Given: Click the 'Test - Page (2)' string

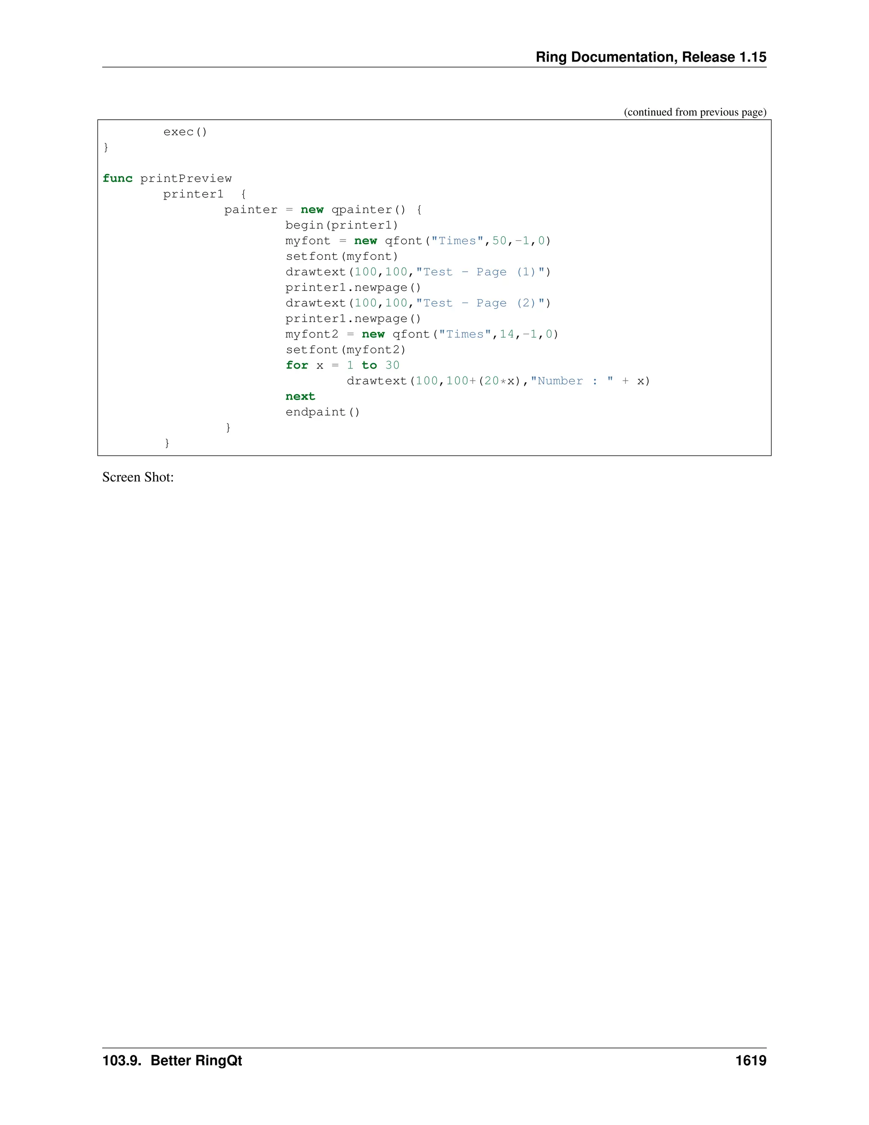Looking at the screenshot, I should click(x=480, y=303).
